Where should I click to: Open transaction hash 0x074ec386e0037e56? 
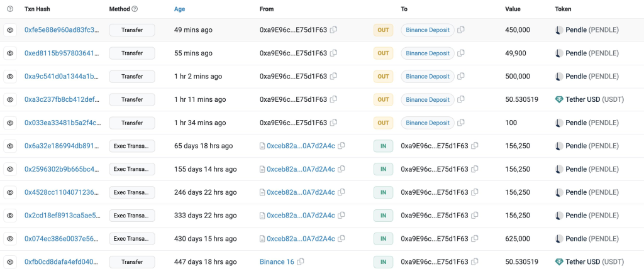pyautogui.click(x=62, y=239)
